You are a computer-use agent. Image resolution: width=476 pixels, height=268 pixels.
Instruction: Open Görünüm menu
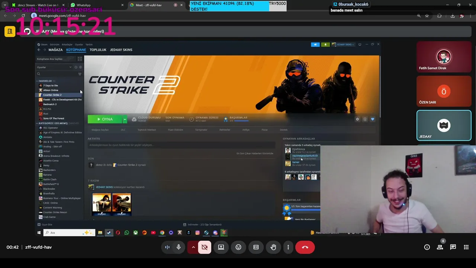[55, 44]
